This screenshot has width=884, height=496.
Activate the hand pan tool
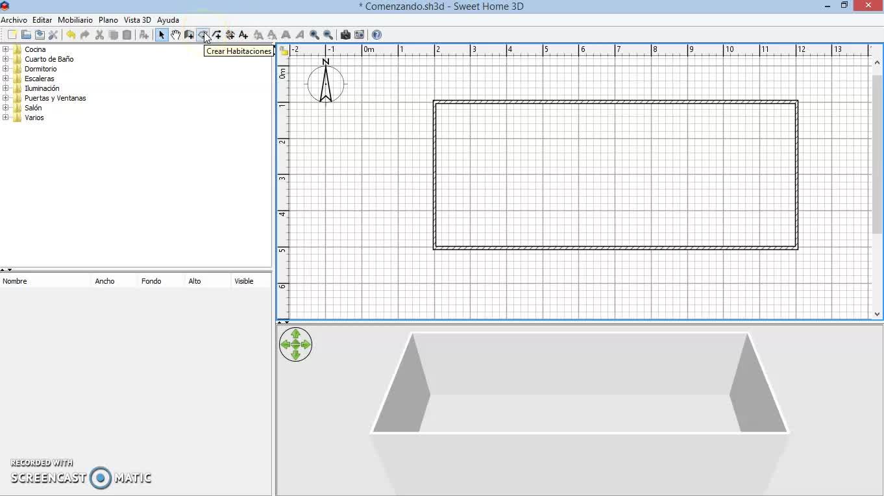coord(175,35)
